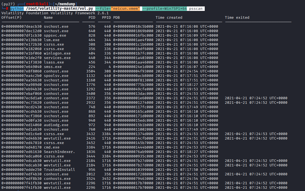305x191 pixels.
Task: Click the audiodg.exe process name
Action: pyautogui.click(x=56, y=125)
